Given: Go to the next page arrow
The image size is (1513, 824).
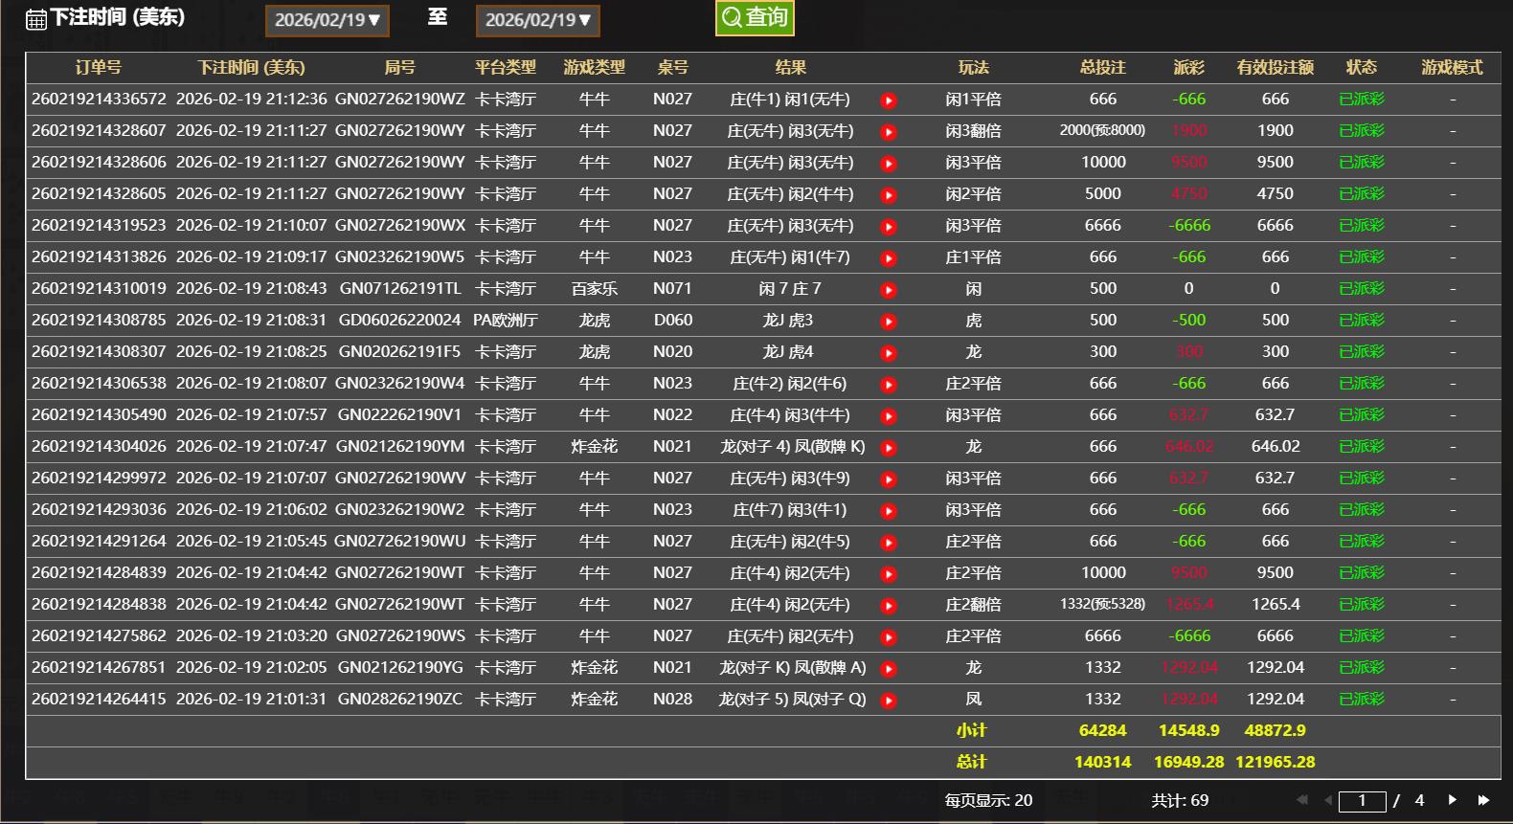Looking at the screenshot, I should click(1453, 800).
